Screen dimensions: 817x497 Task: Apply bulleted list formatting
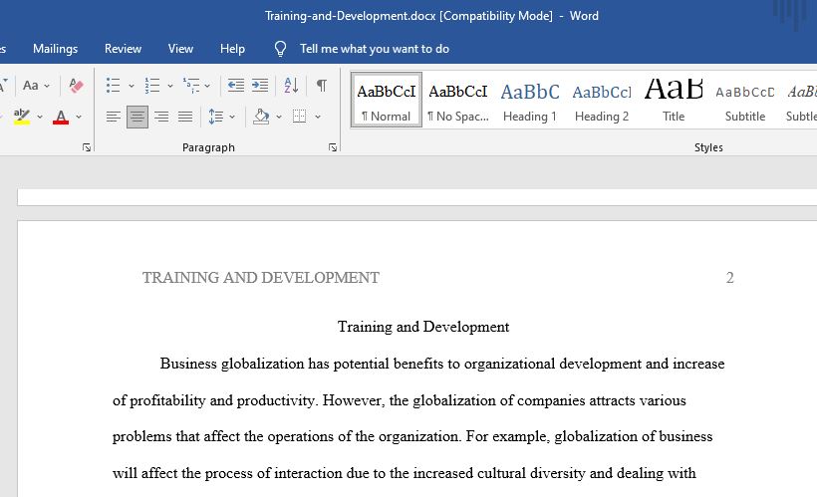[113, 85]
